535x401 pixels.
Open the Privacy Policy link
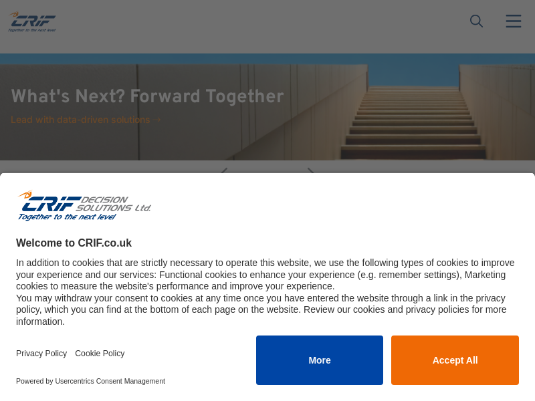click(41, 354)
